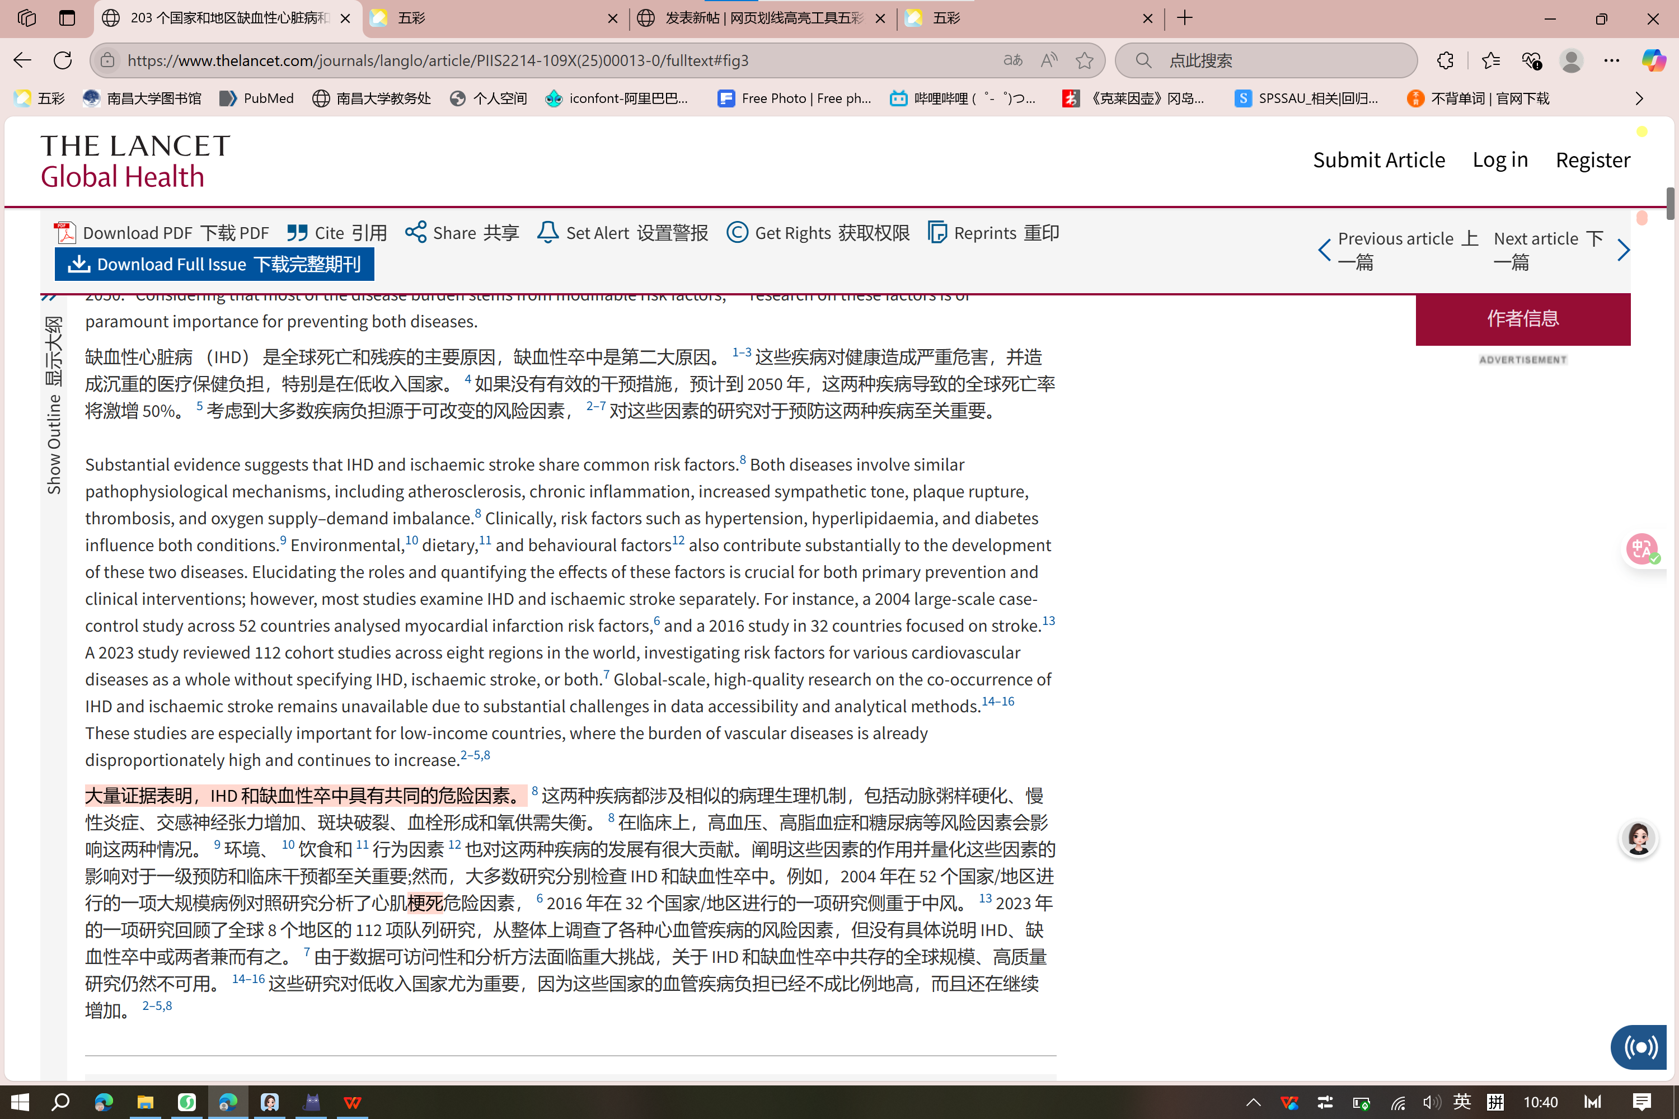Image resolution: width=1679 pixels, height=1119 pixels.
Task: Click the read aloud icon in the address bar
Action: [x=1049, y=60]
